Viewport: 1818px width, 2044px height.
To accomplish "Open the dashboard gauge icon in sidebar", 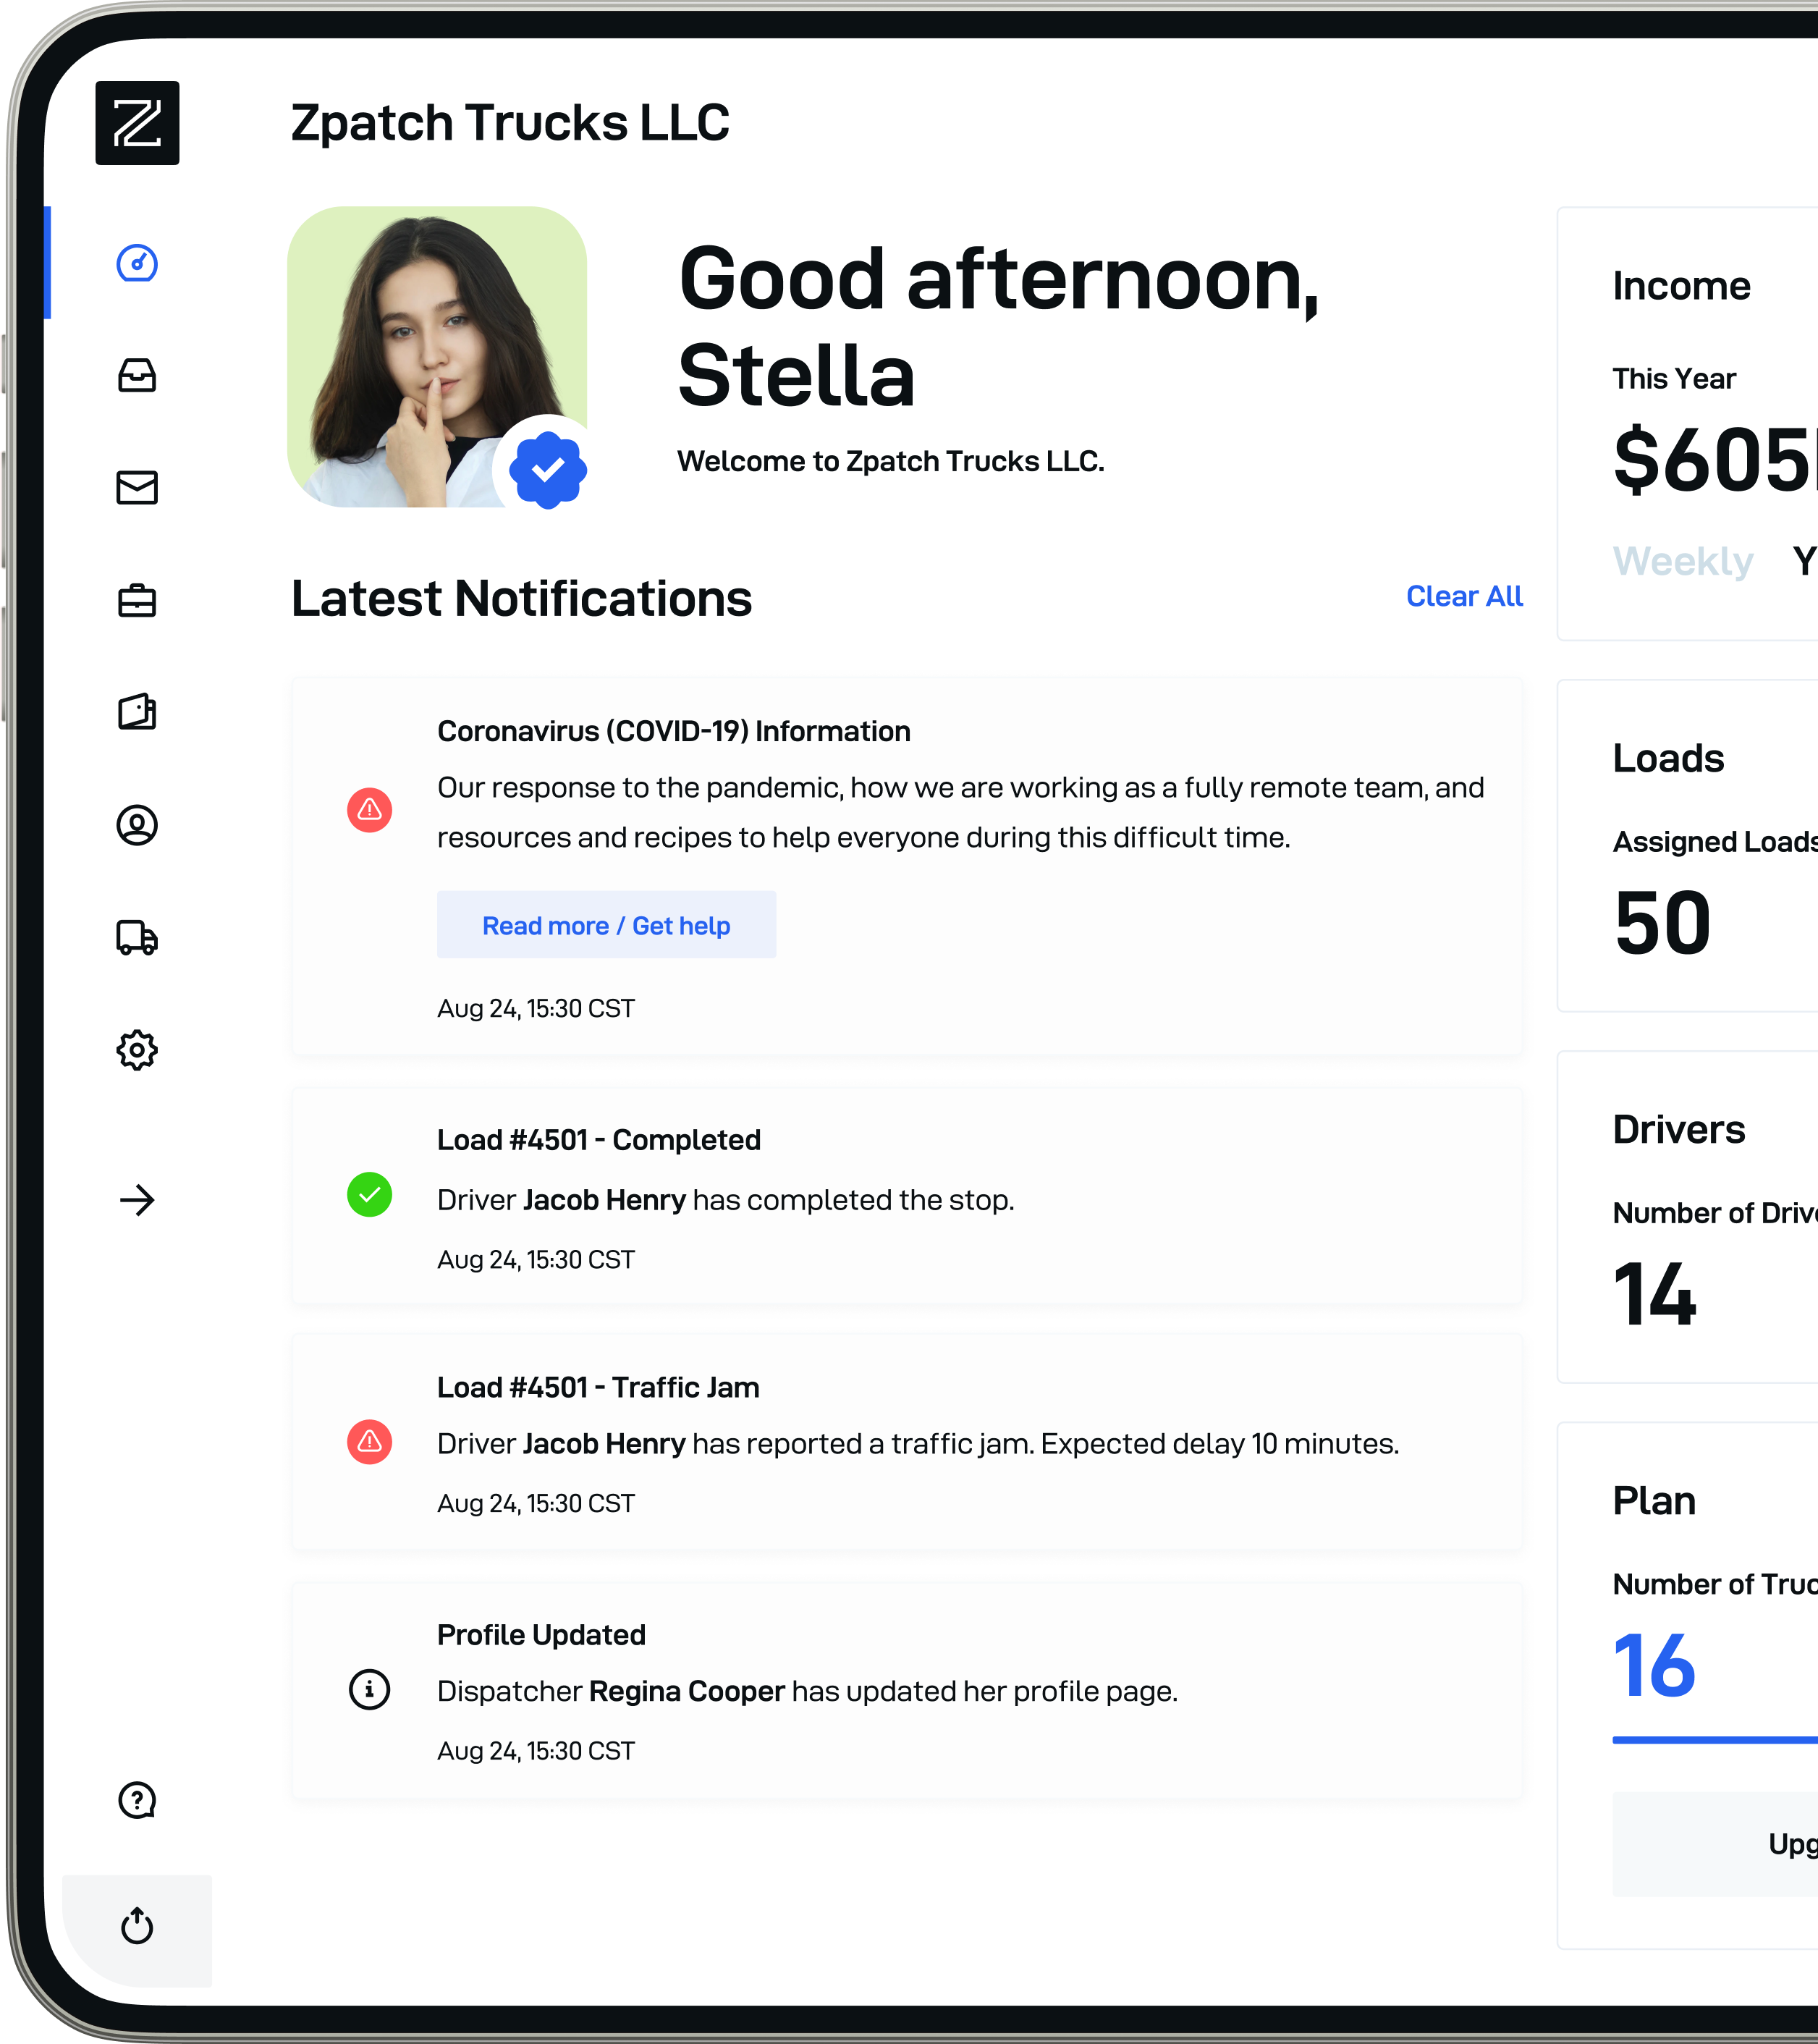I will [x=137, y=263].
